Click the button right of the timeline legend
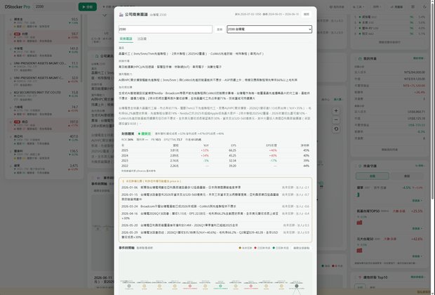This screenshot has height=295, width=435. [301, 248]
